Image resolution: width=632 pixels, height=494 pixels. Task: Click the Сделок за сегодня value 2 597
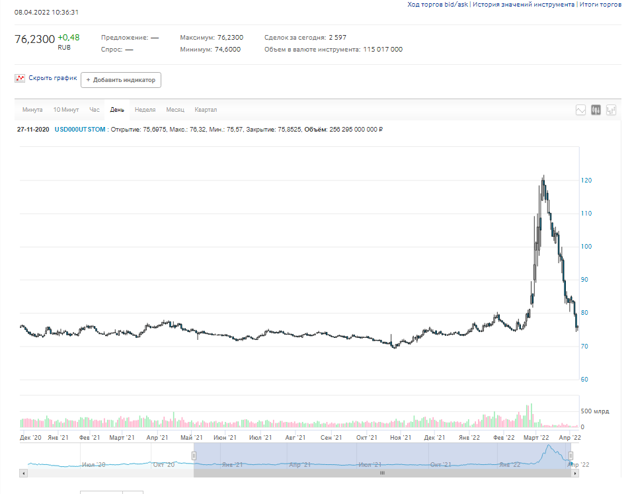click(x=337, y=38)
